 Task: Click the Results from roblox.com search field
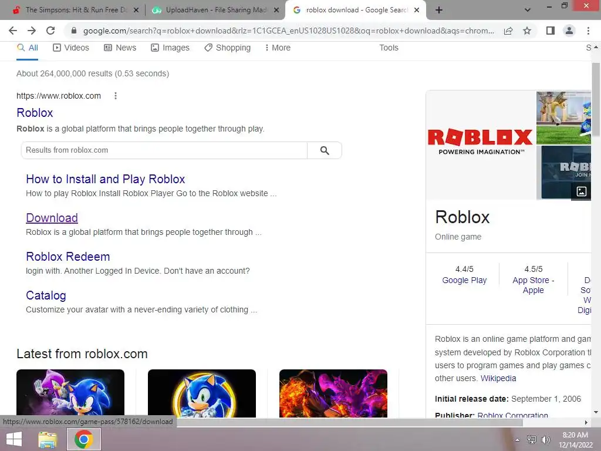pos(164,150)
